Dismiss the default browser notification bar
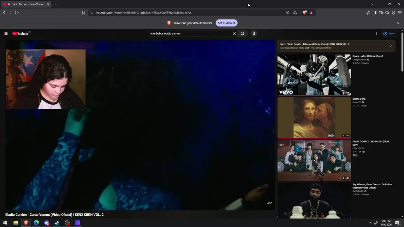The width and height of the screenshot is (404, 227). pyautogui.click(x=398, y=23)
